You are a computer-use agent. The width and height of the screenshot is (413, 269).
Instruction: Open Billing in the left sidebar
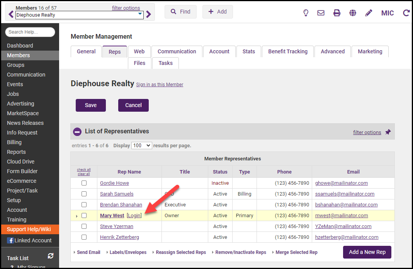(14, 142)
